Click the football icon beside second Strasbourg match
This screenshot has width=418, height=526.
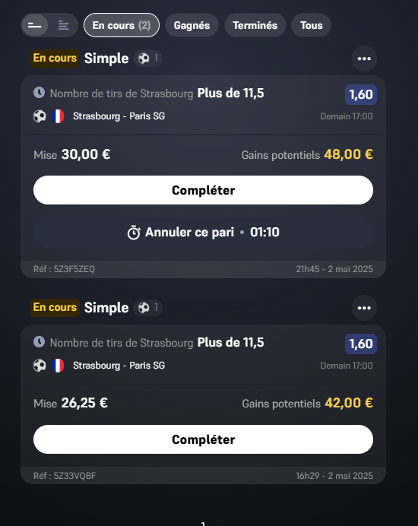click(40, 366)
